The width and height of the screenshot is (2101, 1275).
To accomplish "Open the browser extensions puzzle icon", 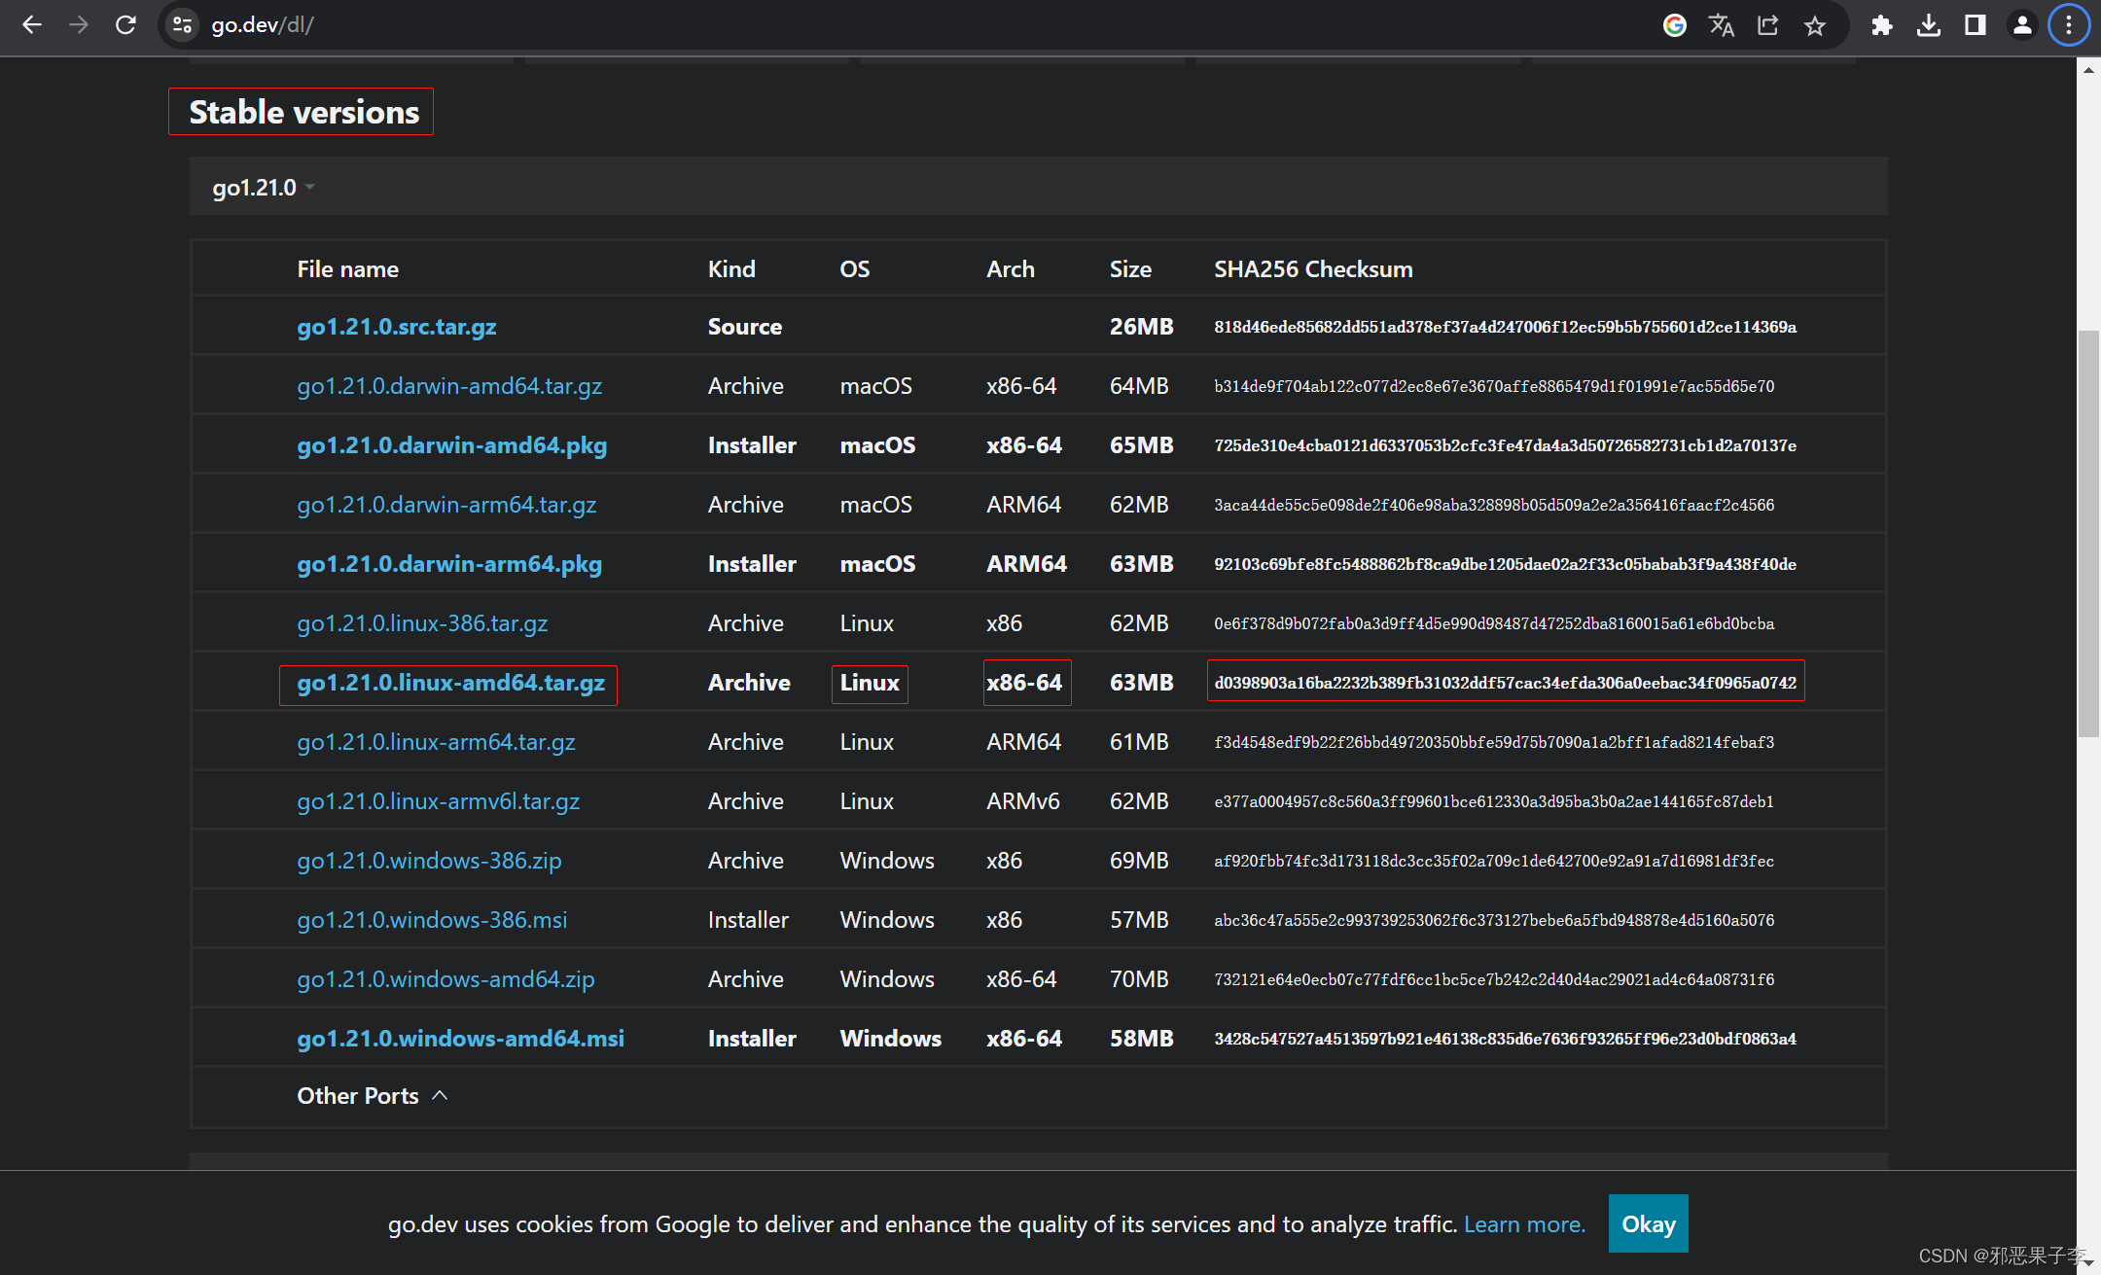I will pyautogui.click(x=1881, y=25).
